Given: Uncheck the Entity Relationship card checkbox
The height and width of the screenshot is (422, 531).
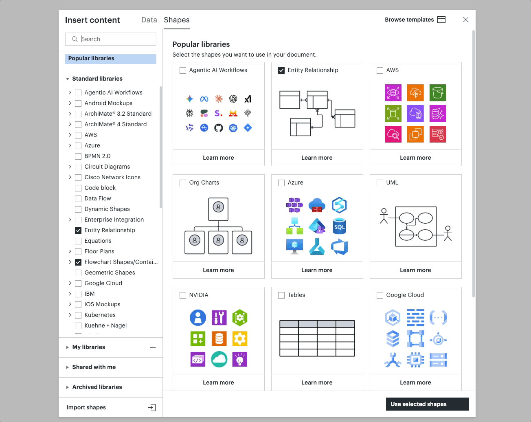Looking at the screenshot, I should 281,70.
